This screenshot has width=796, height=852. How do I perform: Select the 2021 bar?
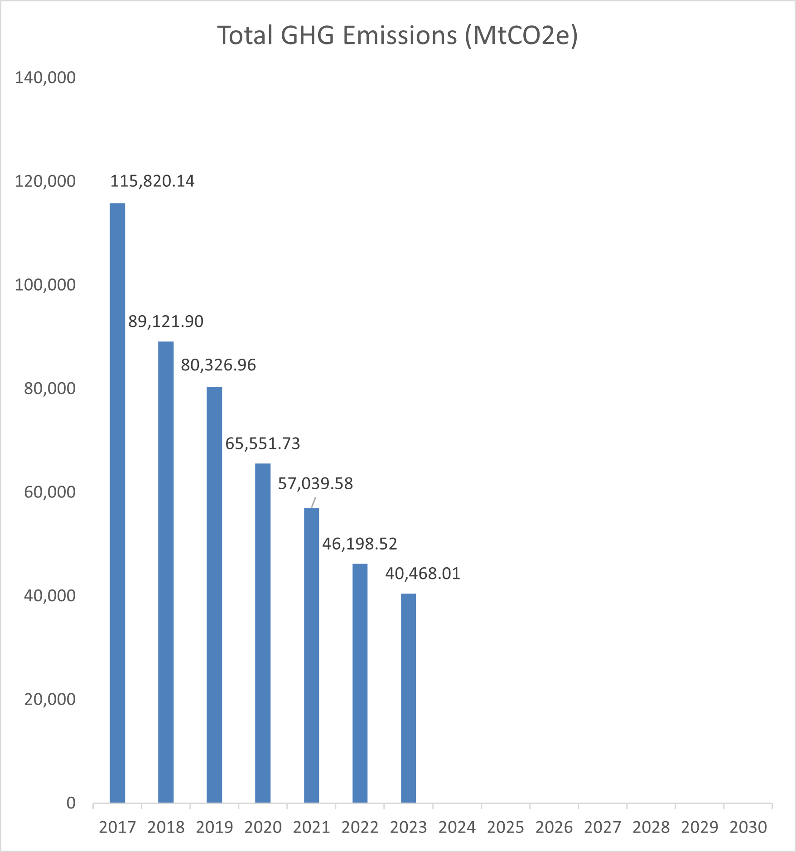(x=311, y=655)
